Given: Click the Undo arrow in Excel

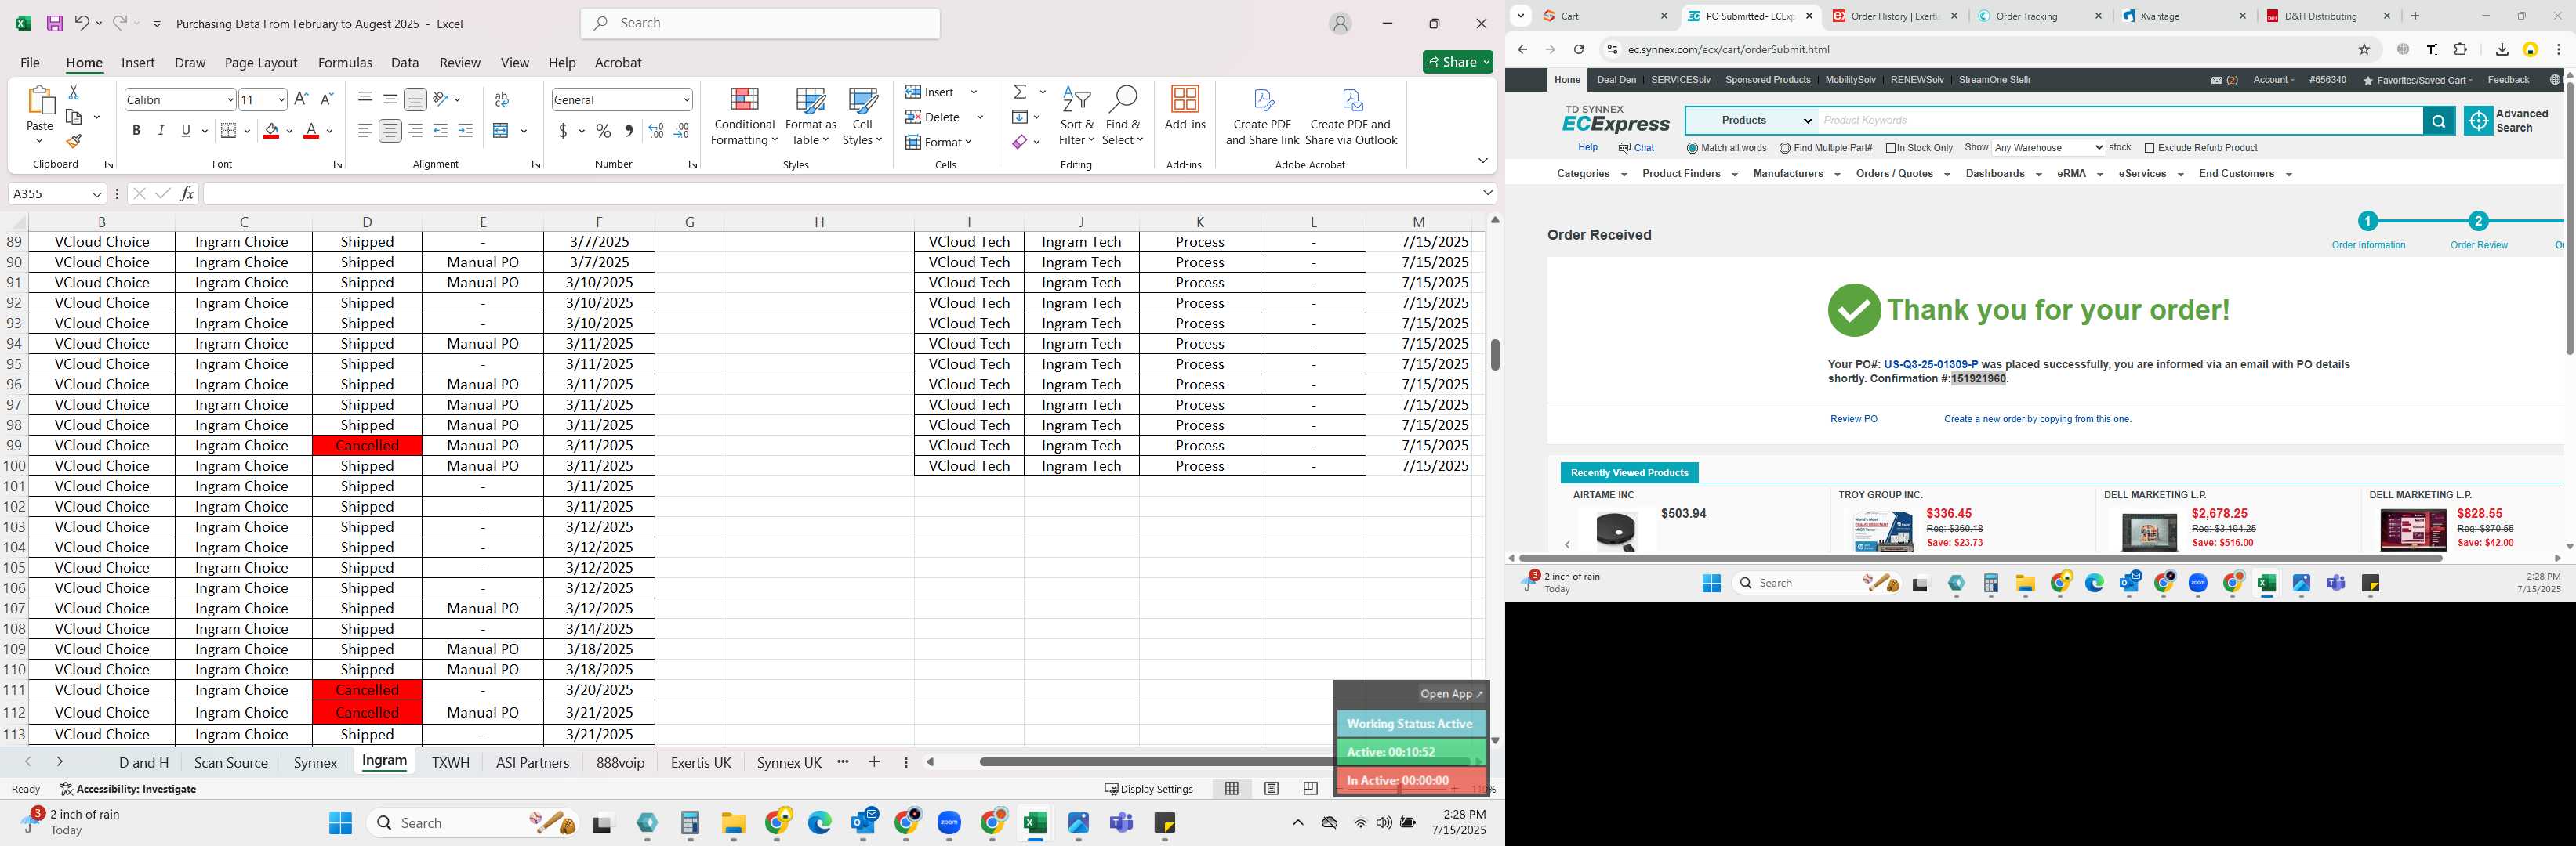Looking at the screenshot, I should [82, 23].
